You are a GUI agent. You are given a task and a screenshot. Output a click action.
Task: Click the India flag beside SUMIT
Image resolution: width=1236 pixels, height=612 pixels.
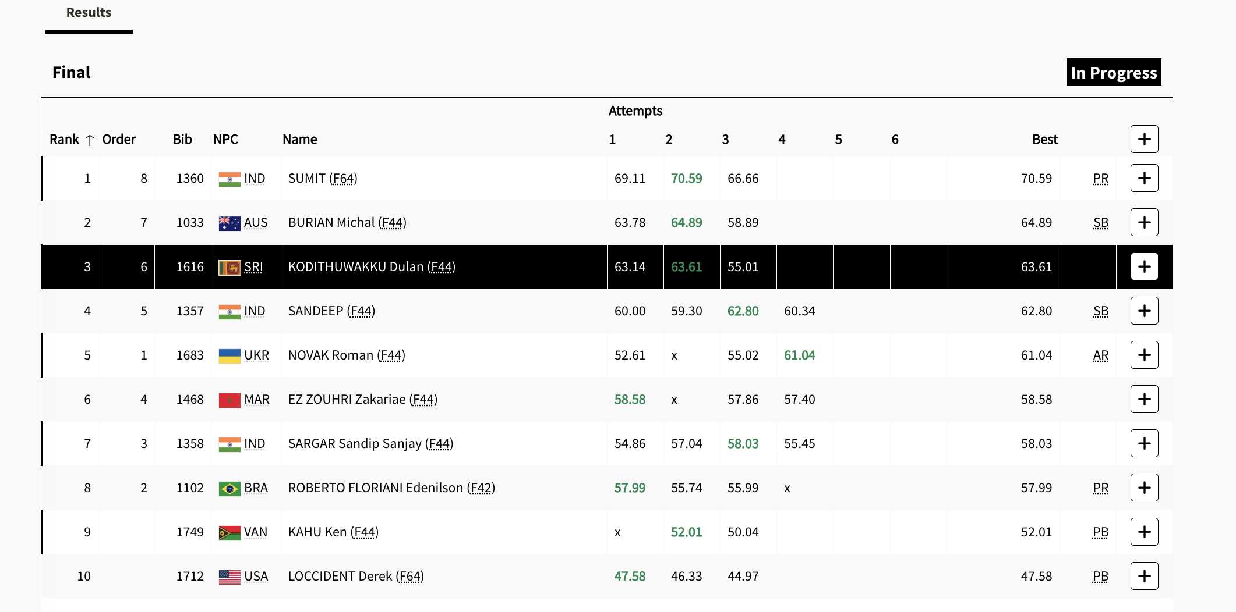(229, 179)
